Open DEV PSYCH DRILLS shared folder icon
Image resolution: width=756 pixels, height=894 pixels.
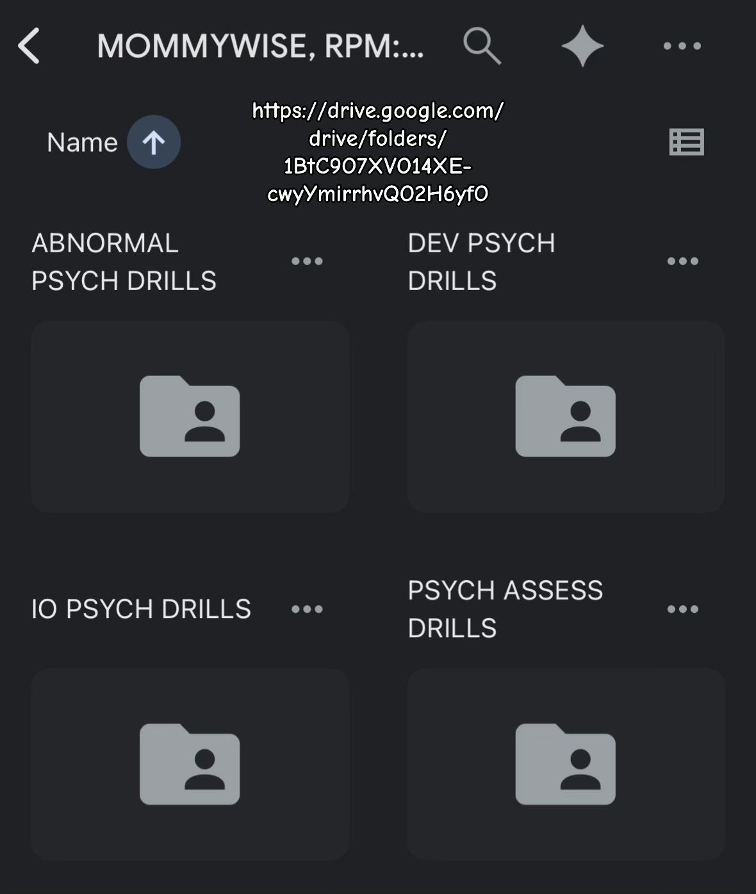[566, 416]
